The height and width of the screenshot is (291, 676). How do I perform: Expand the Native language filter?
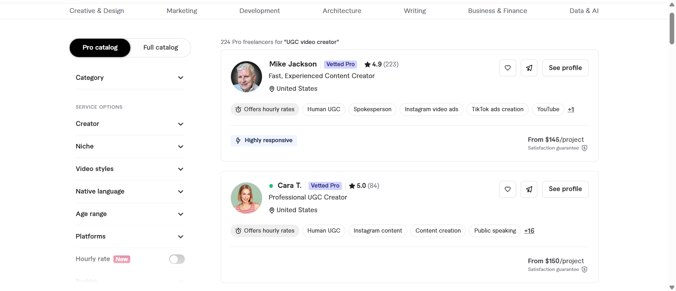(130, 191)
